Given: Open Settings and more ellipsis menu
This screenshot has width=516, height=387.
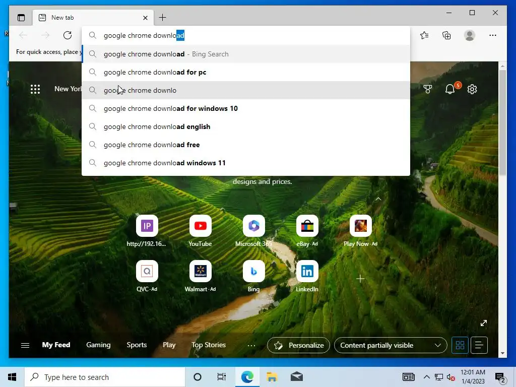Looking at the screenshot, I should [x=493, y=35].
